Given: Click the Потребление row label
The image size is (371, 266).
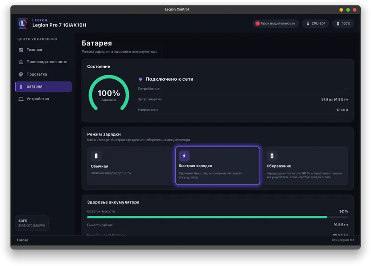Looking at the screenshot, I should pyautogui.click(x=148, y=89).
